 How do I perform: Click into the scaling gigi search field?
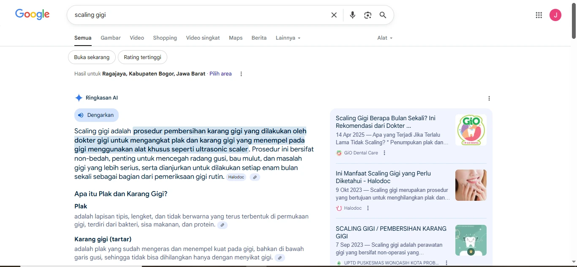pos(199,15)
